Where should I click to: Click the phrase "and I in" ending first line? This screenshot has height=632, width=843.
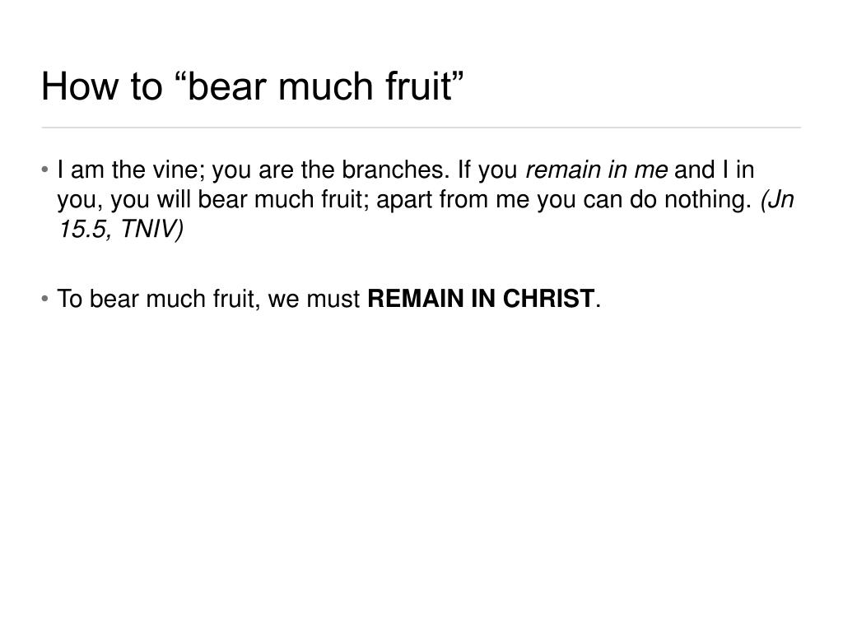pos(715,170)
